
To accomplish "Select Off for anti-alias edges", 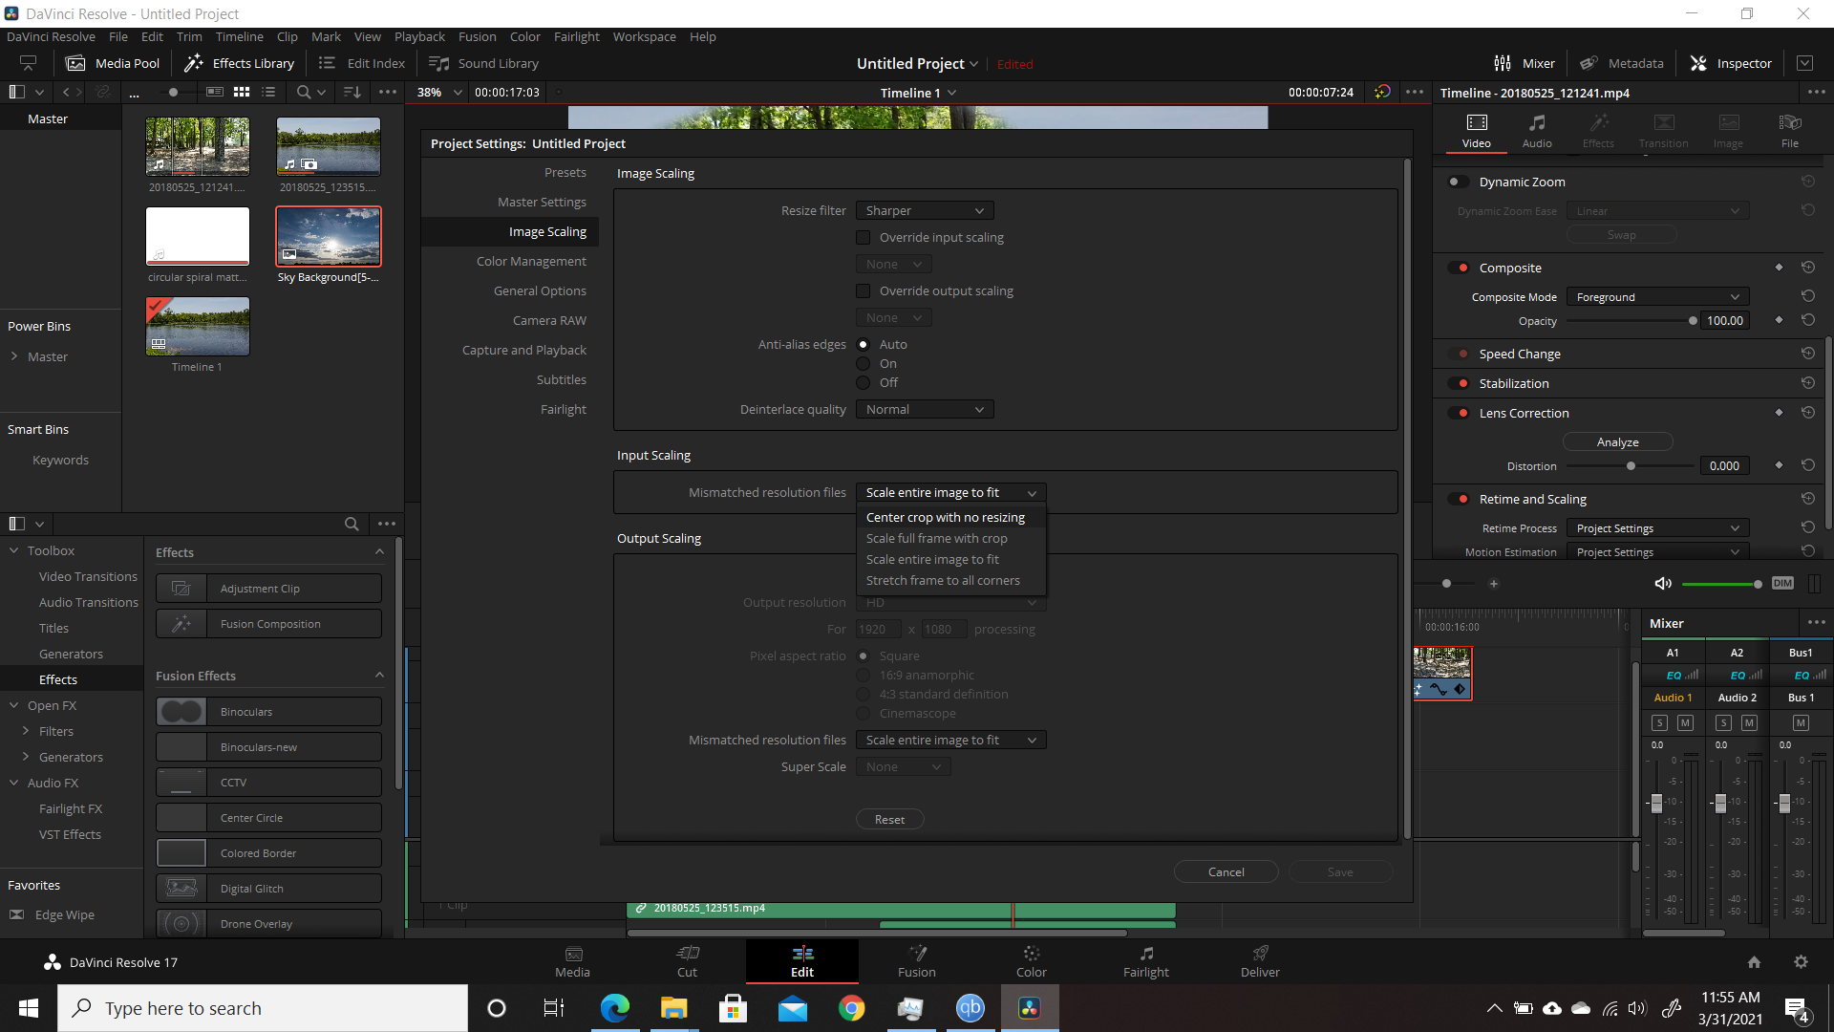I will (864, 382).
